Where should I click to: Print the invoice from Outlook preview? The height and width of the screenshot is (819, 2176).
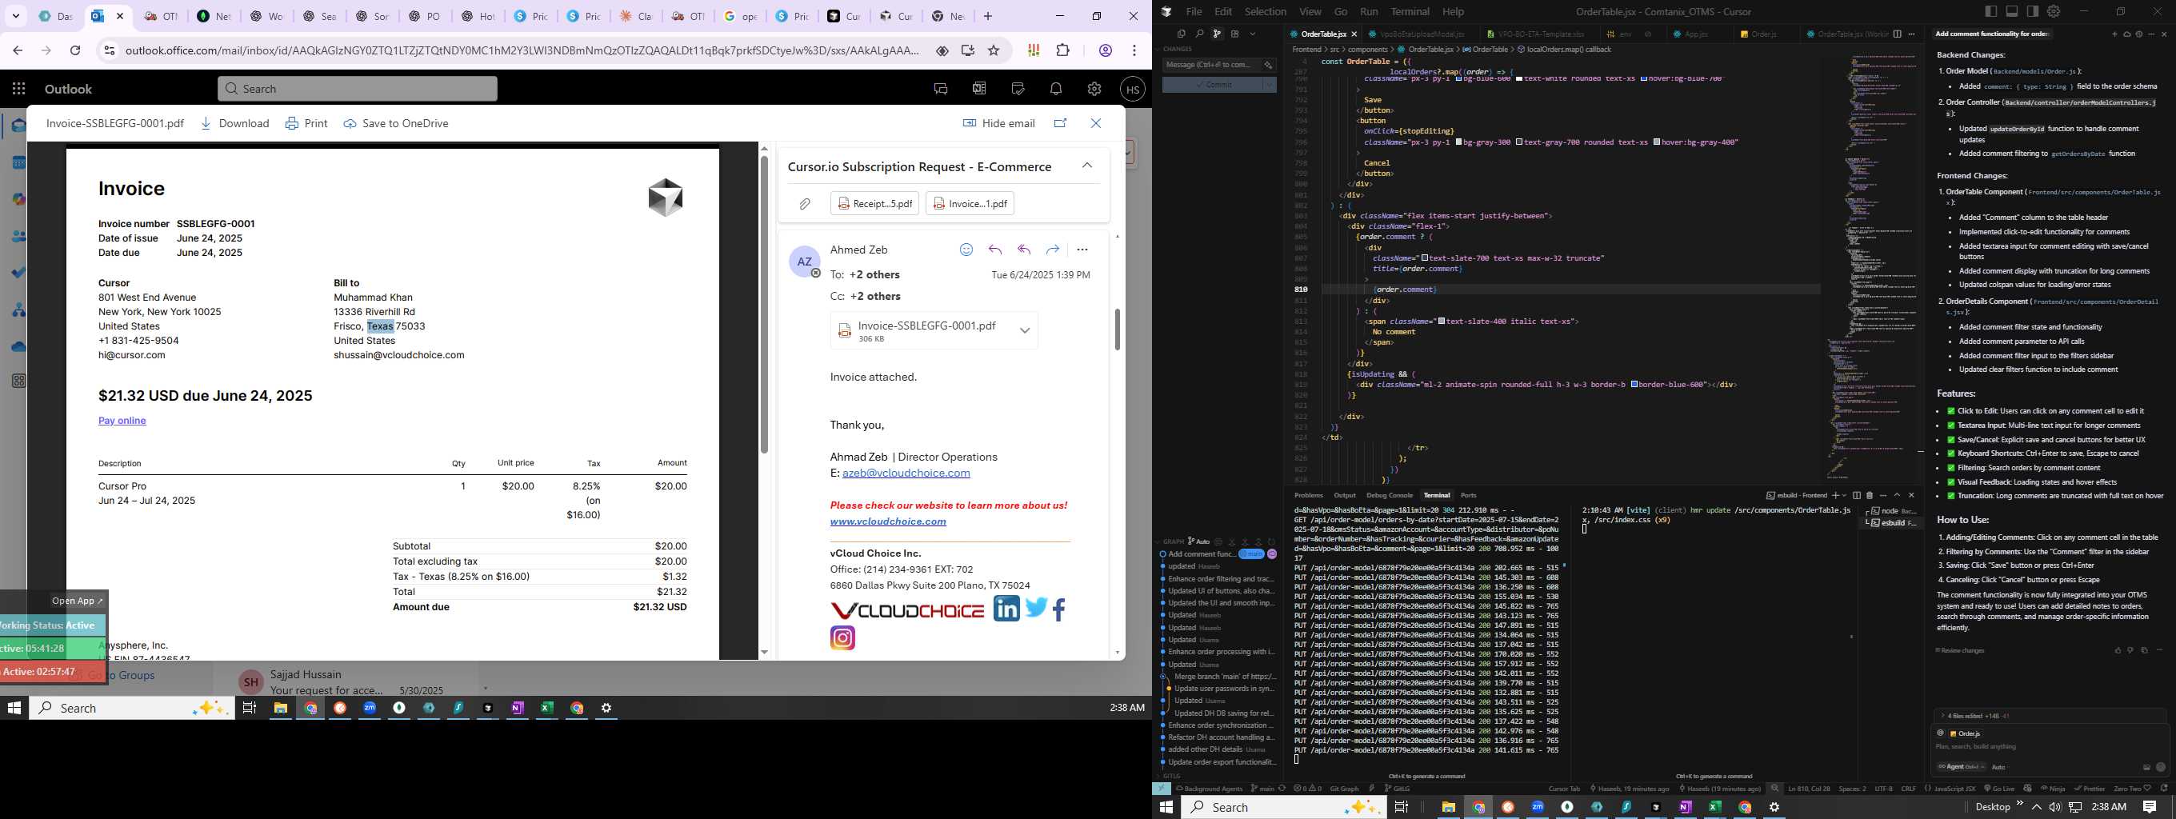click(x=306, y=123)
